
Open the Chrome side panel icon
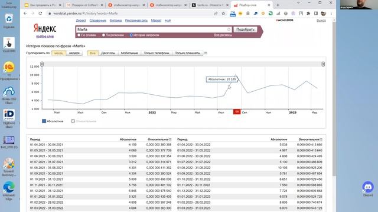[316, 14]
